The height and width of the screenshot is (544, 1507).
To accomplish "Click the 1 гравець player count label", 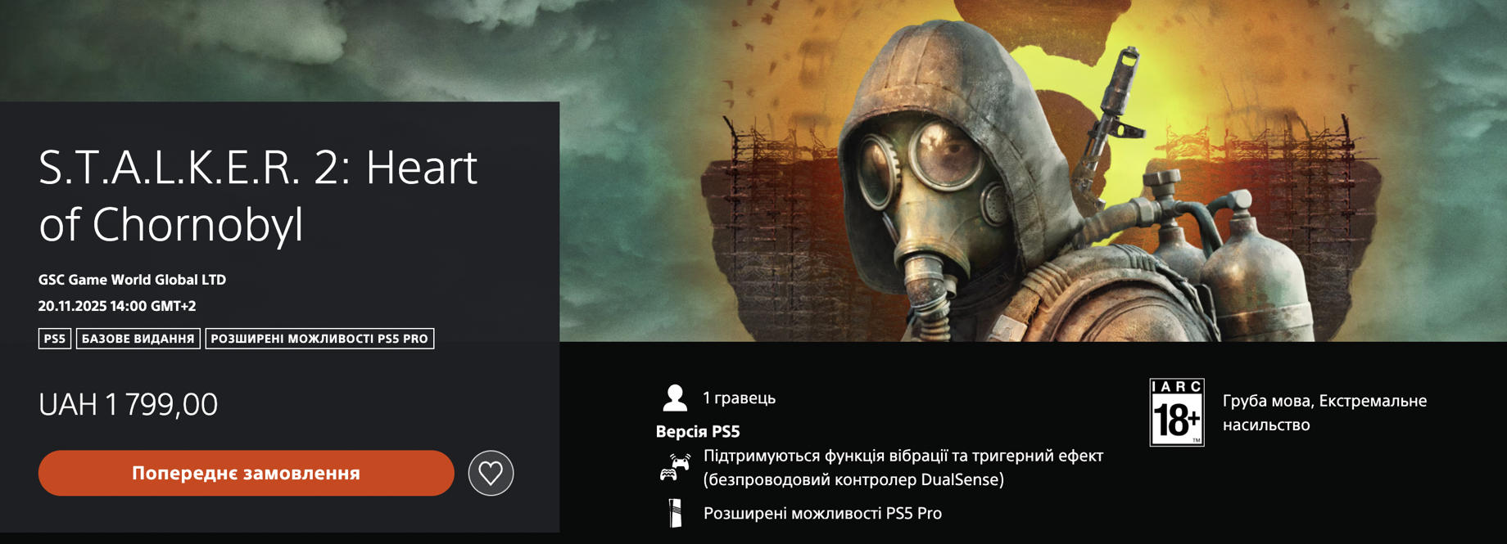I will 739,398.
